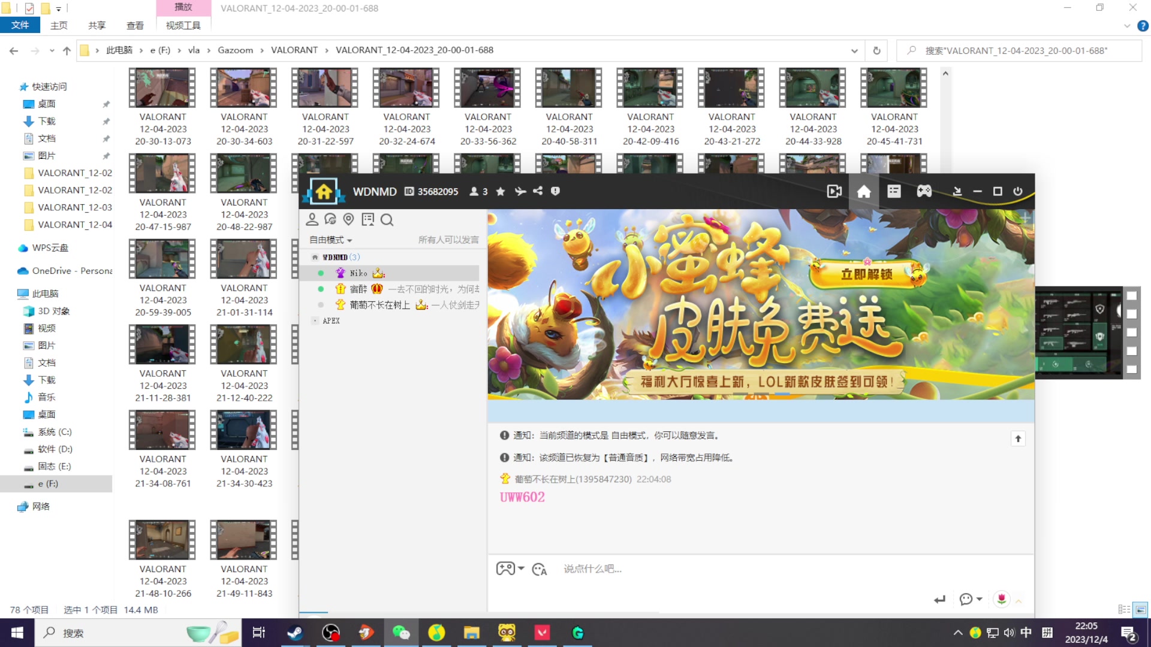
Task: Open the dropdown arrow beside the chat gamepad icon
Action: [x=521, y=569]
